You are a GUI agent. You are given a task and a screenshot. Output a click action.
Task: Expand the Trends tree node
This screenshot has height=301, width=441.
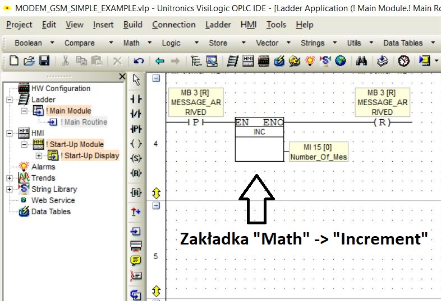coord(10,178)
